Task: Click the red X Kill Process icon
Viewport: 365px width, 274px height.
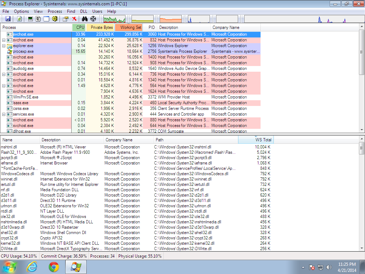Action: click(74, 19)
